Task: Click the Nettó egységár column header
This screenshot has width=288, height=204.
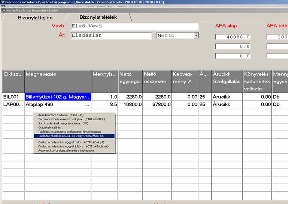Action: tap(130, 81)
